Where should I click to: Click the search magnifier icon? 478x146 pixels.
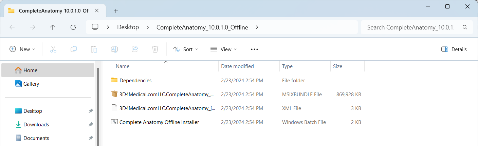click(x=465, y=27)
